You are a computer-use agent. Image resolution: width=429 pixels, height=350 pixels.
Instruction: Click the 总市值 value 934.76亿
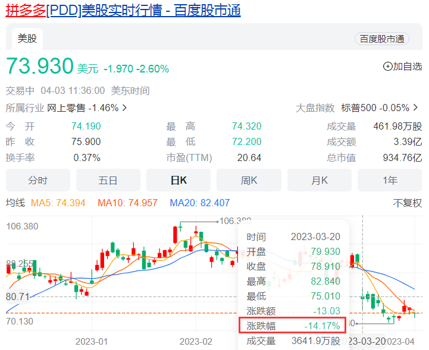pyautogui.click(x=402, y=157)
